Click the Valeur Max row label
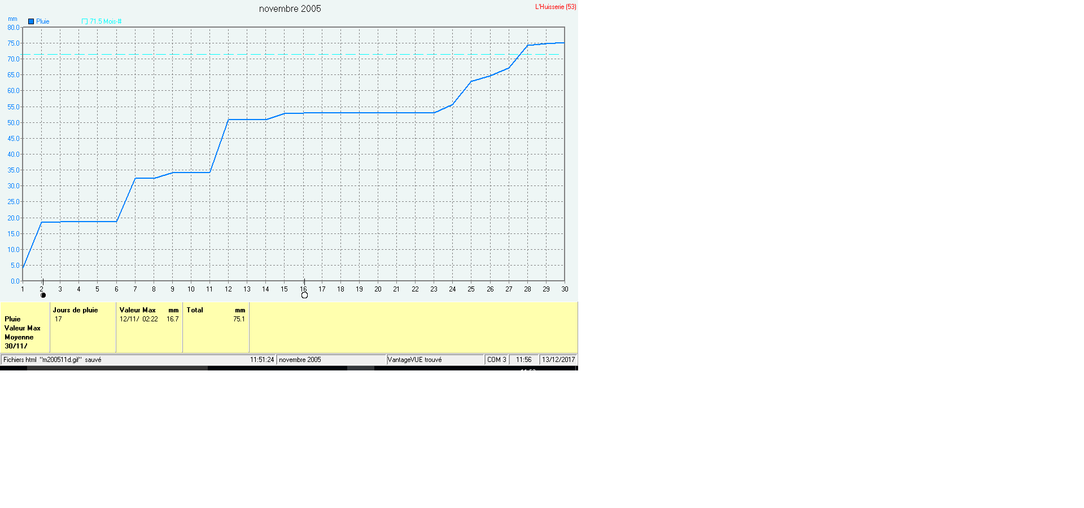 (23, 328)
